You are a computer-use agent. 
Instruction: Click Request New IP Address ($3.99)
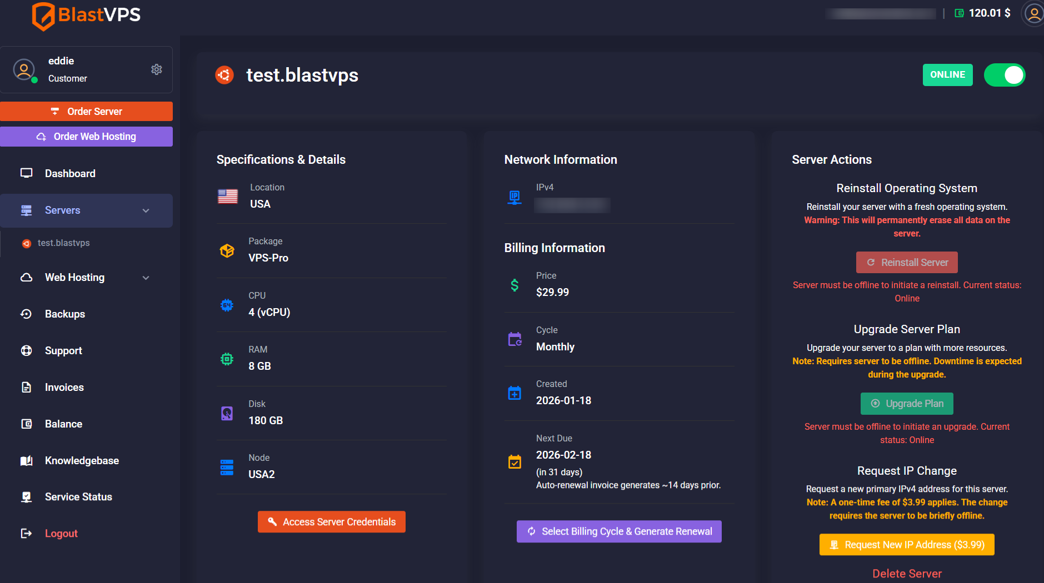click(x=907, y=545)
